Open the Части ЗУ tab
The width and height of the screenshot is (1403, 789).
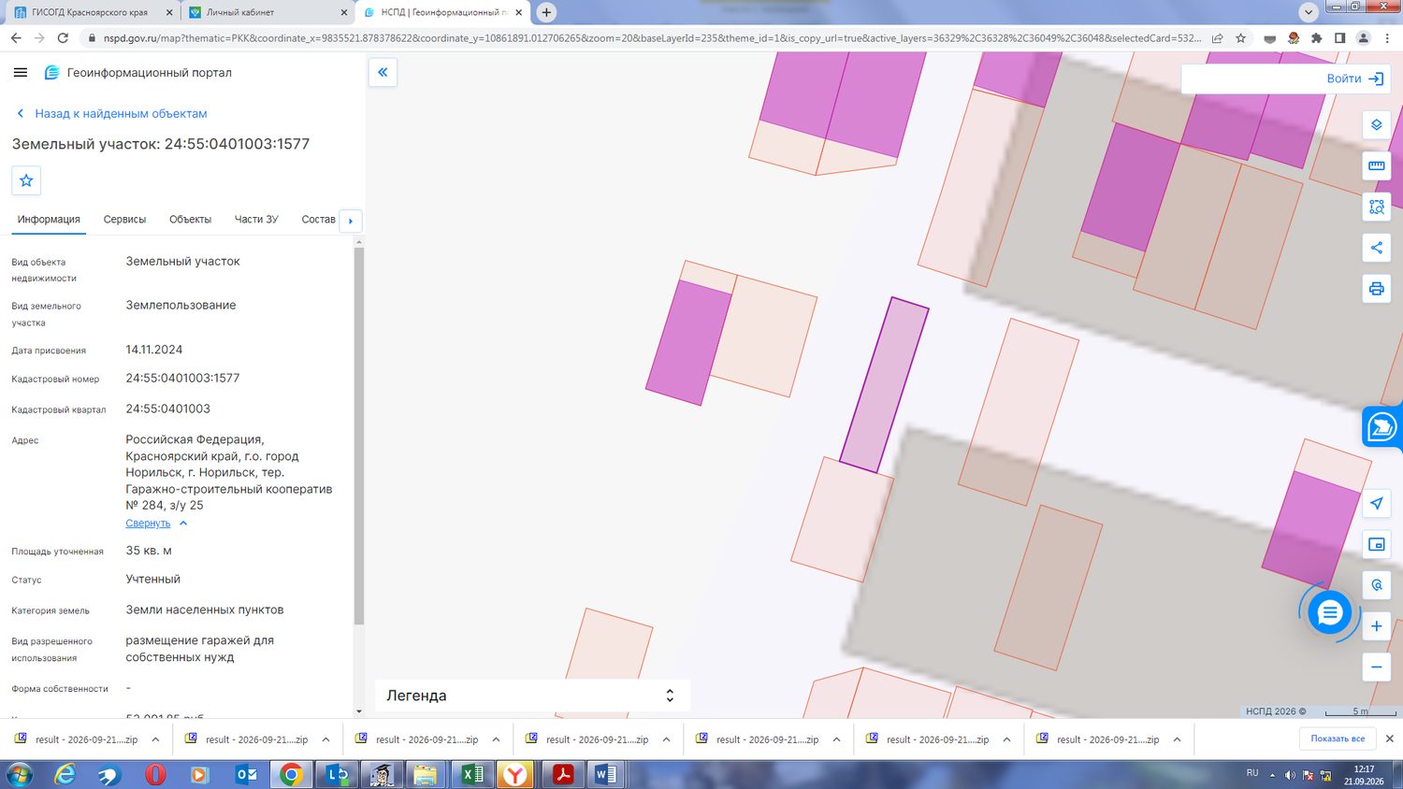256,220
